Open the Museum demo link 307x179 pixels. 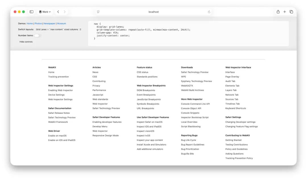pos(61,24)
